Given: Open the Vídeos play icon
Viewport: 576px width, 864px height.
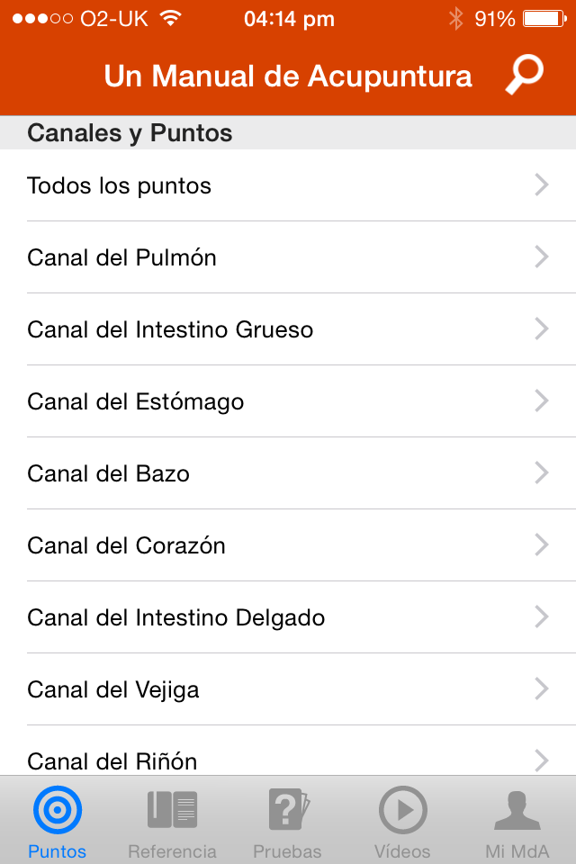Looking at the screenshot, I should click(403, 809).
